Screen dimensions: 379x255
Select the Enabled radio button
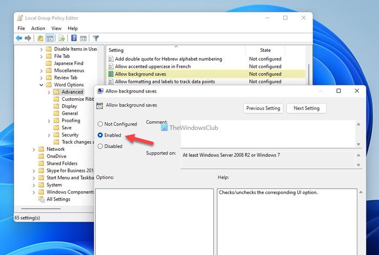[x=100, y=135]
